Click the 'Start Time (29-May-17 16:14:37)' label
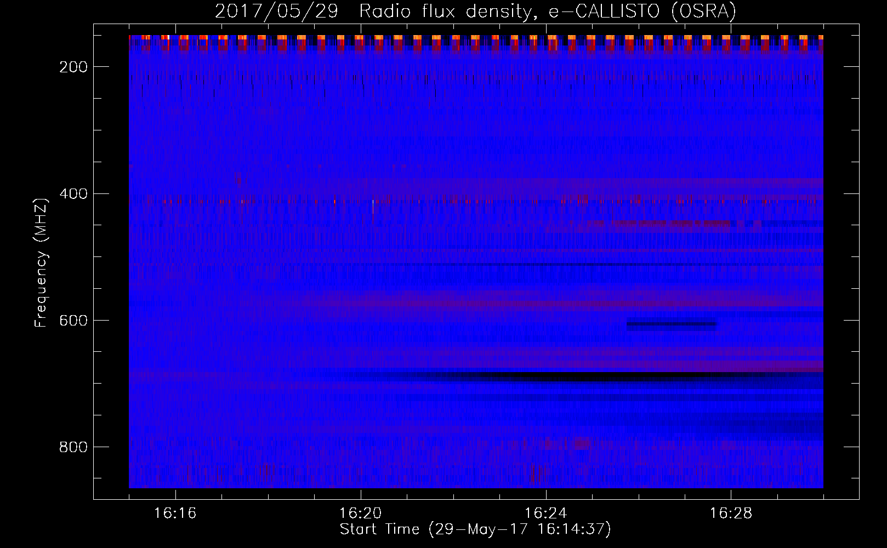This screenshot has height=548, width=887. [475, 529]
